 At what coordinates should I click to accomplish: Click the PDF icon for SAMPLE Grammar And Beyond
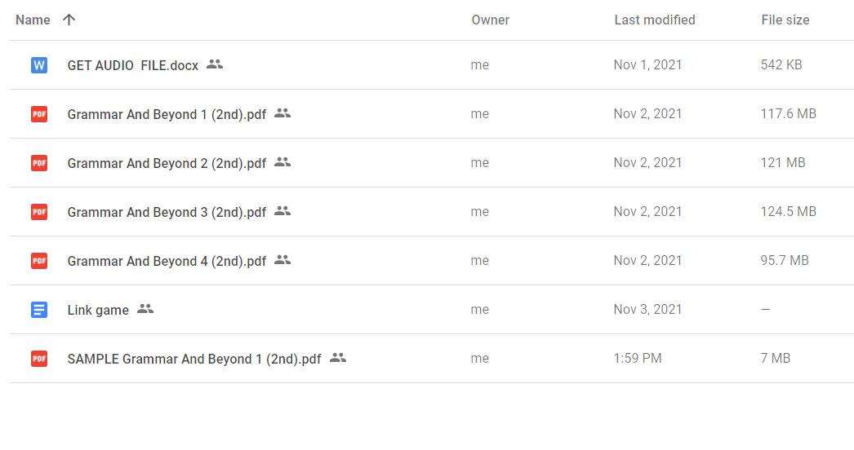click(39, 359)
